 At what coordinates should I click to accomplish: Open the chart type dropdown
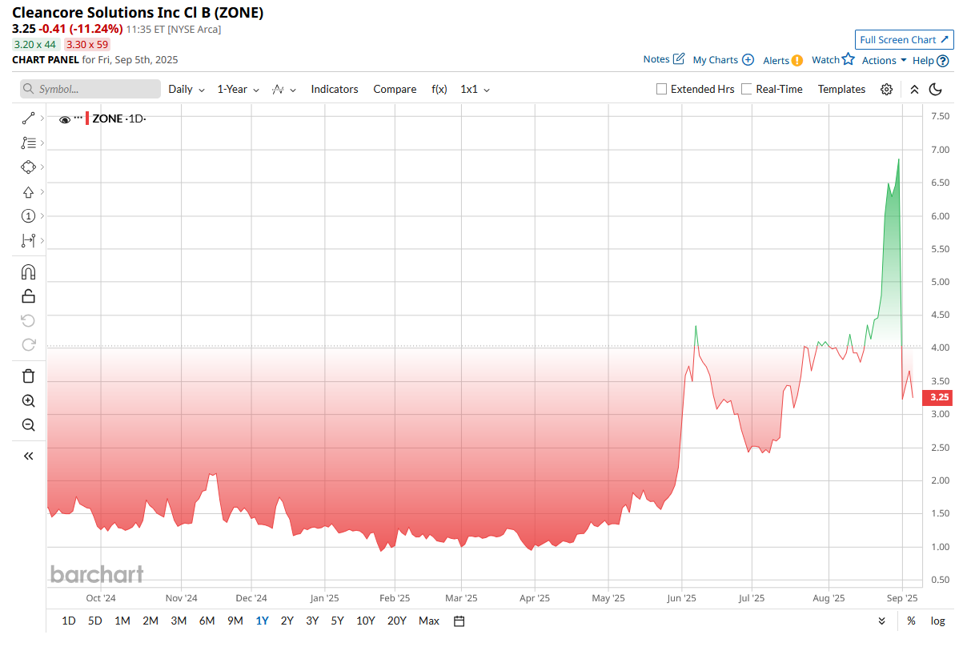pyautogui.click(x=284, y=89)
